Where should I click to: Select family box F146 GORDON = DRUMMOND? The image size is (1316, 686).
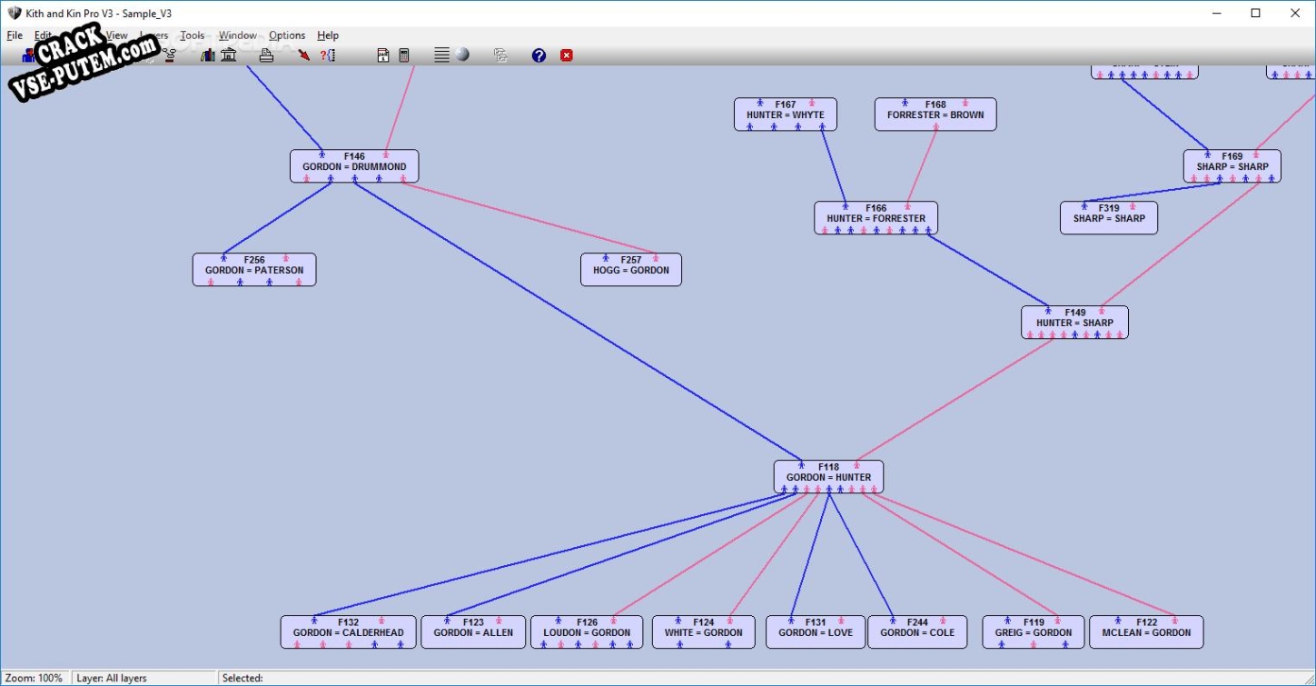pos(354,166)
